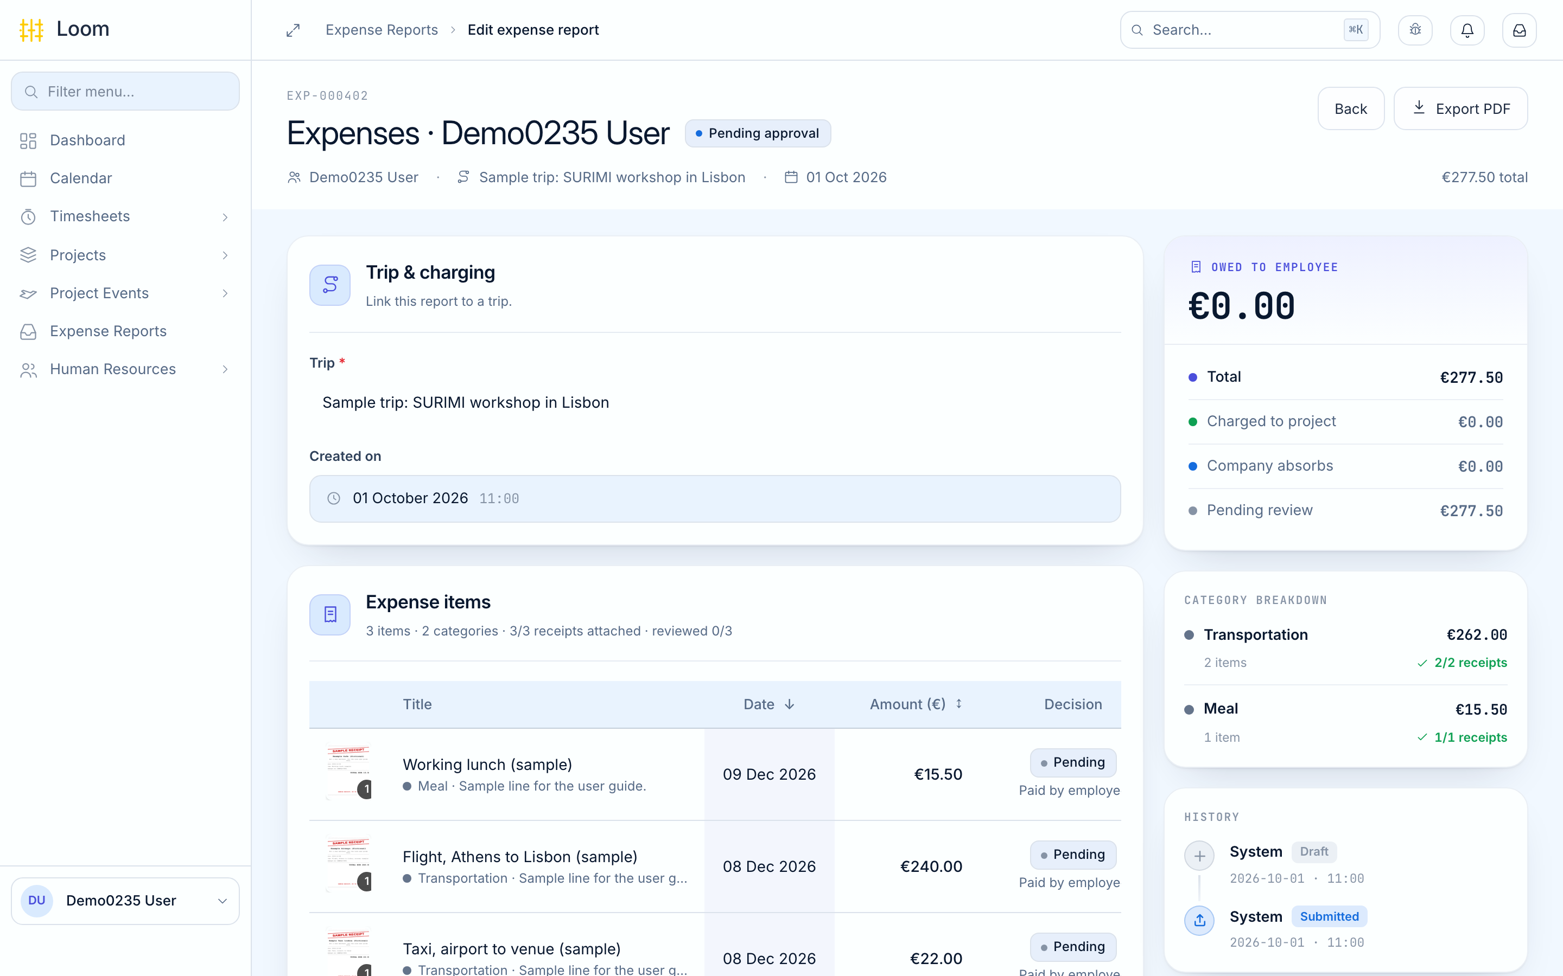Open notifications bell icon
The width and height of the screenshot is (1563, 976).
pyautogui.click(x=1467, y=30)
